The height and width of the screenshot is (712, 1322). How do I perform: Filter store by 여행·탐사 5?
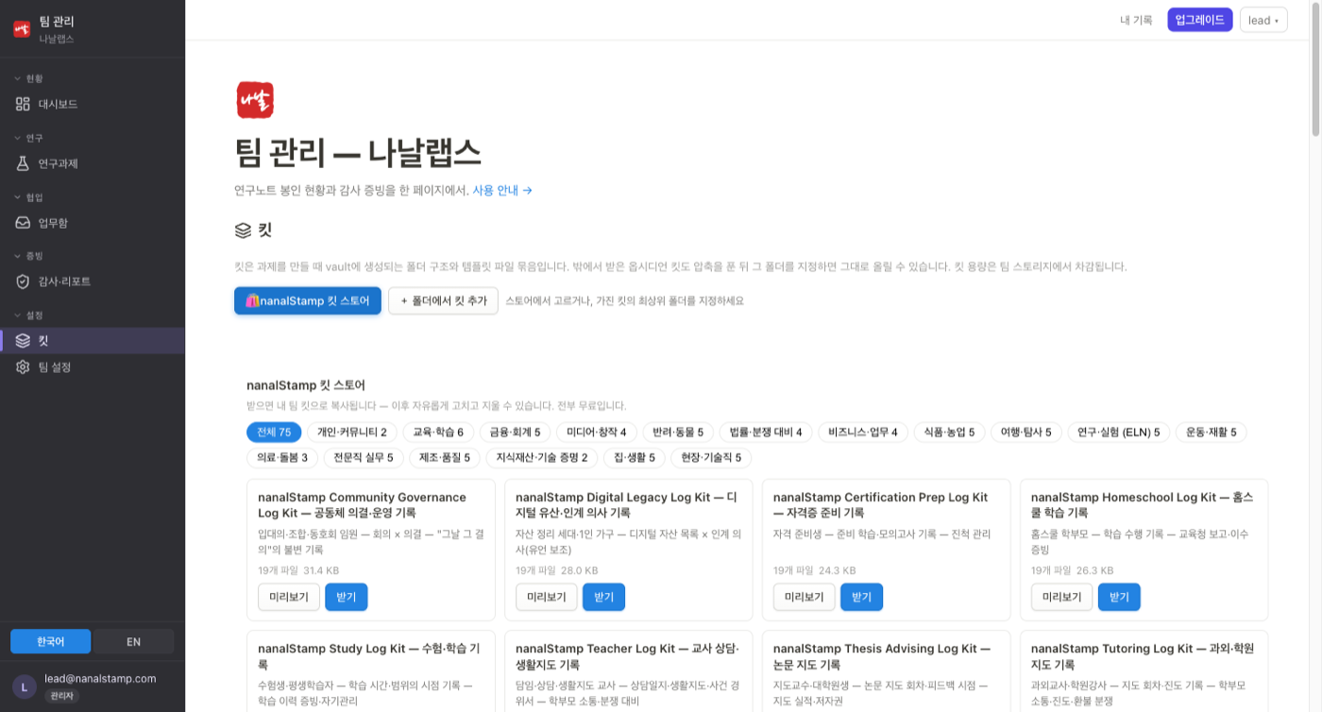pyautogui.click(x=1026, y=432)
